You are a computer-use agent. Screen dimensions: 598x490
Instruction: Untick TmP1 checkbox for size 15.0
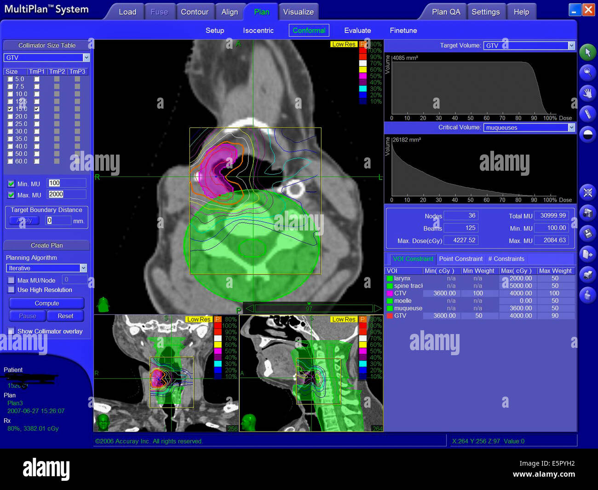(x=37, y=109)
